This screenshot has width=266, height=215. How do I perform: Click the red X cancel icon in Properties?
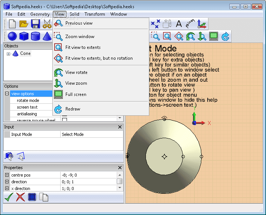point(21,197)
